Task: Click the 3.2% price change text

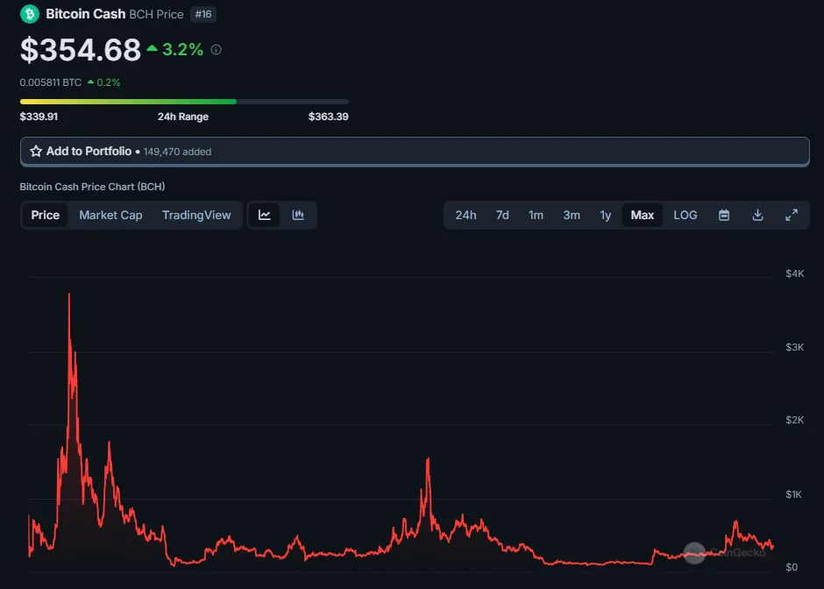Action: pyautogui.click(x=182, y=49)
